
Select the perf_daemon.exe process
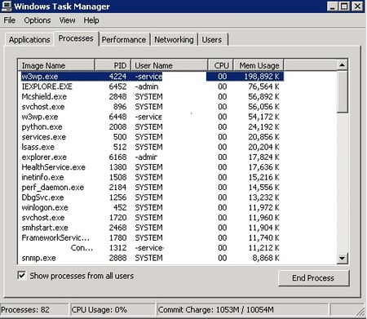click(x=153, y=188)
